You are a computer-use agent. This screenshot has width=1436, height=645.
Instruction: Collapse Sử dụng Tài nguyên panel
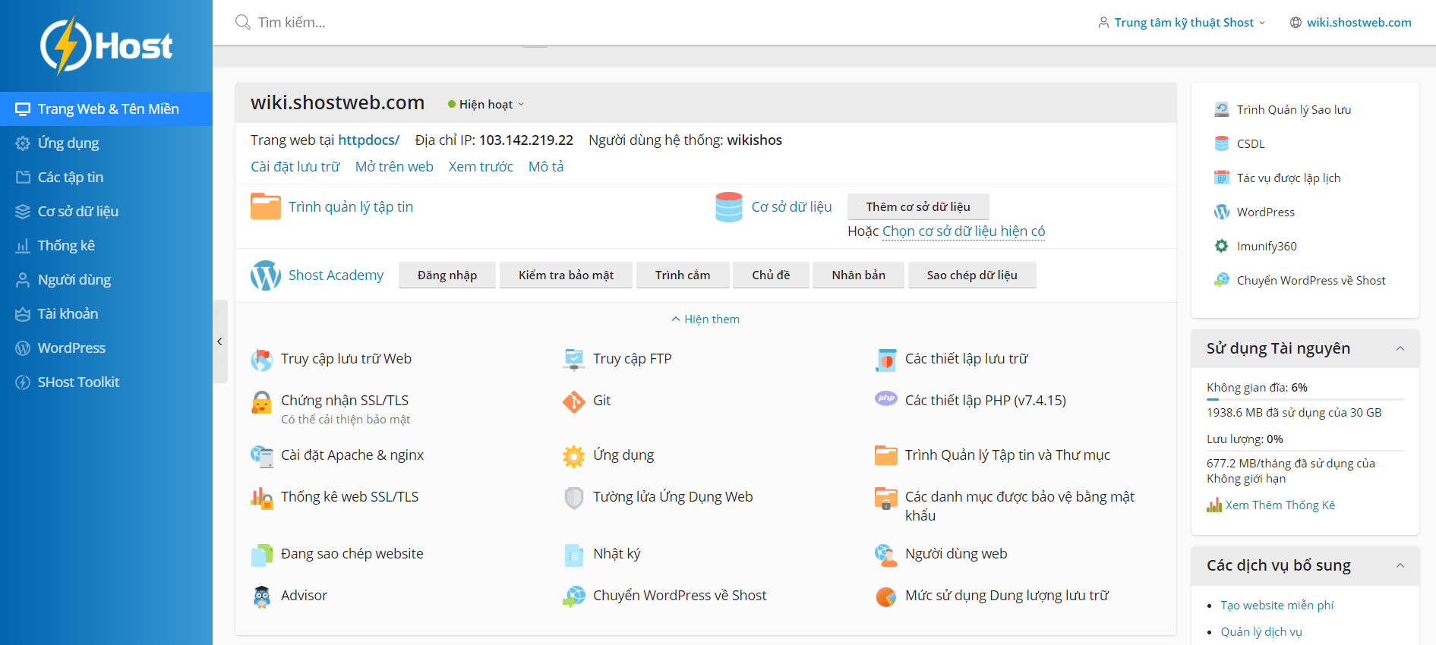1400,348
